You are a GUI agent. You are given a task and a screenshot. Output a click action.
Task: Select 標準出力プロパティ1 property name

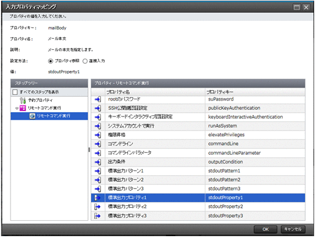click(x=127, y=198)
